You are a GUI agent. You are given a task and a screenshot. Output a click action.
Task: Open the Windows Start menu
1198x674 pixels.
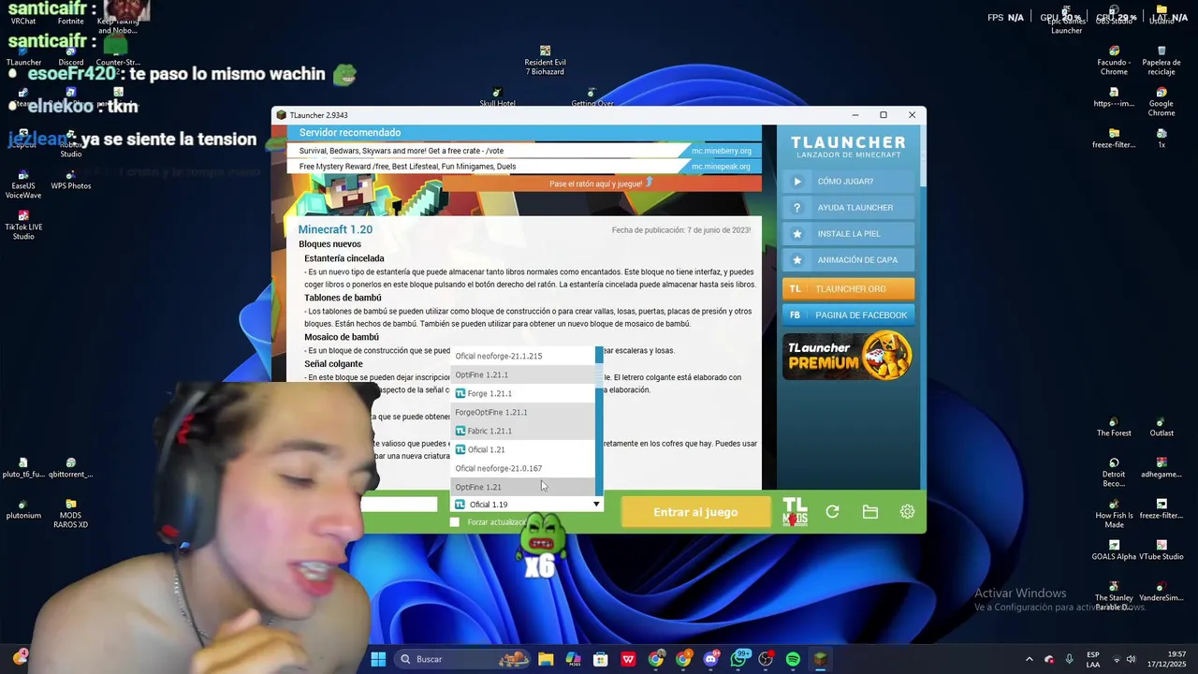(x=378, y=659)
